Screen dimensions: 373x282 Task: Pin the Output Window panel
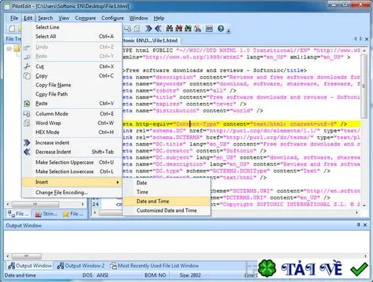[359, 225]
